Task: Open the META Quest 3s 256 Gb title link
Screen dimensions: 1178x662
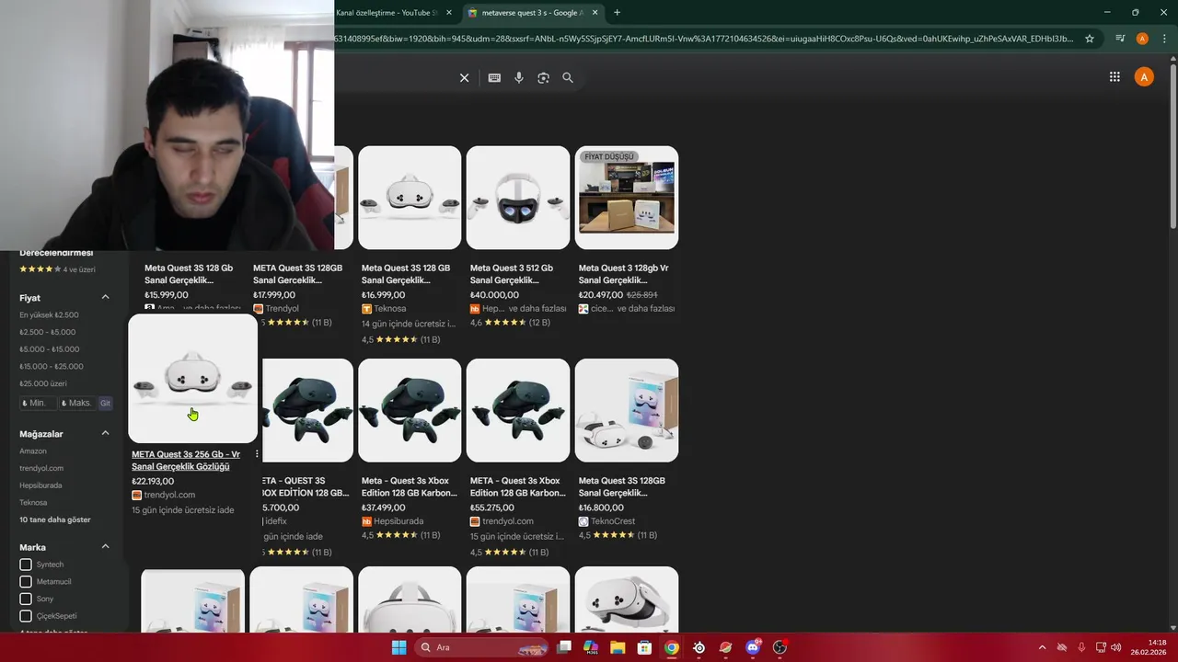Action: 187,461
